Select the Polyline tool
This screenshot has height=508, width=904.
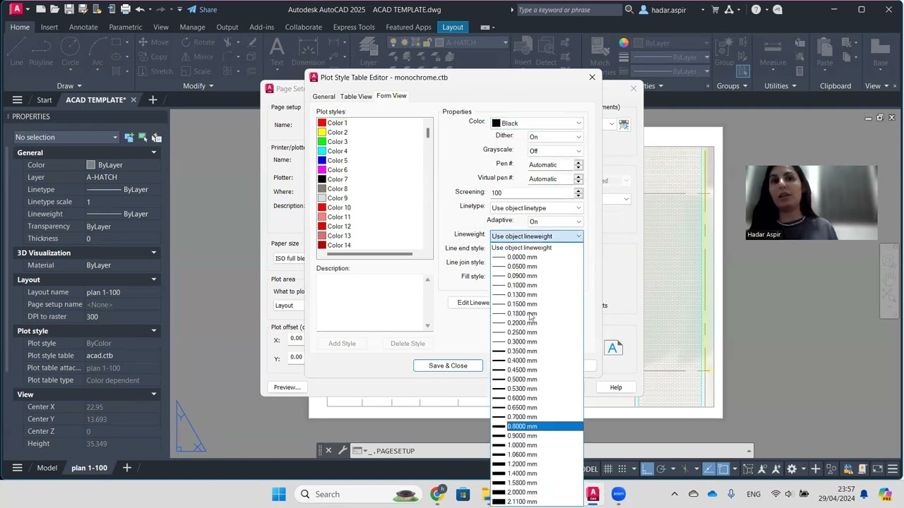pyautogui.click(x=41, y=52)
